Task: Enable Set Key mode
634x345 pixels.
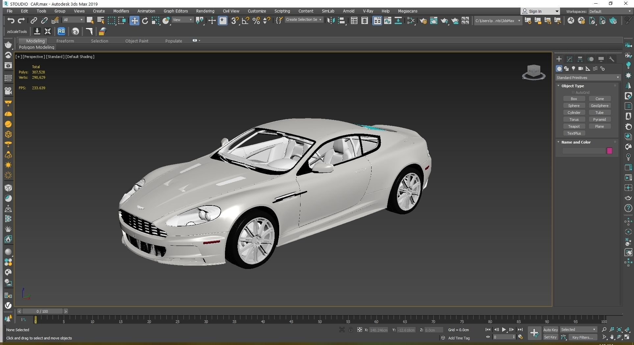Action: click(550, 337)
